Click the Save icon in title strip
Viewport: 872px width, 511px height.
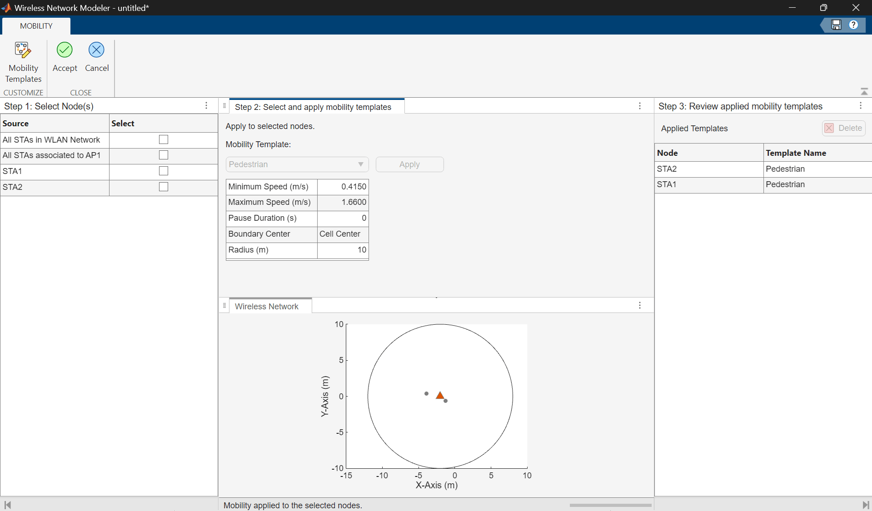pos(836,25)
